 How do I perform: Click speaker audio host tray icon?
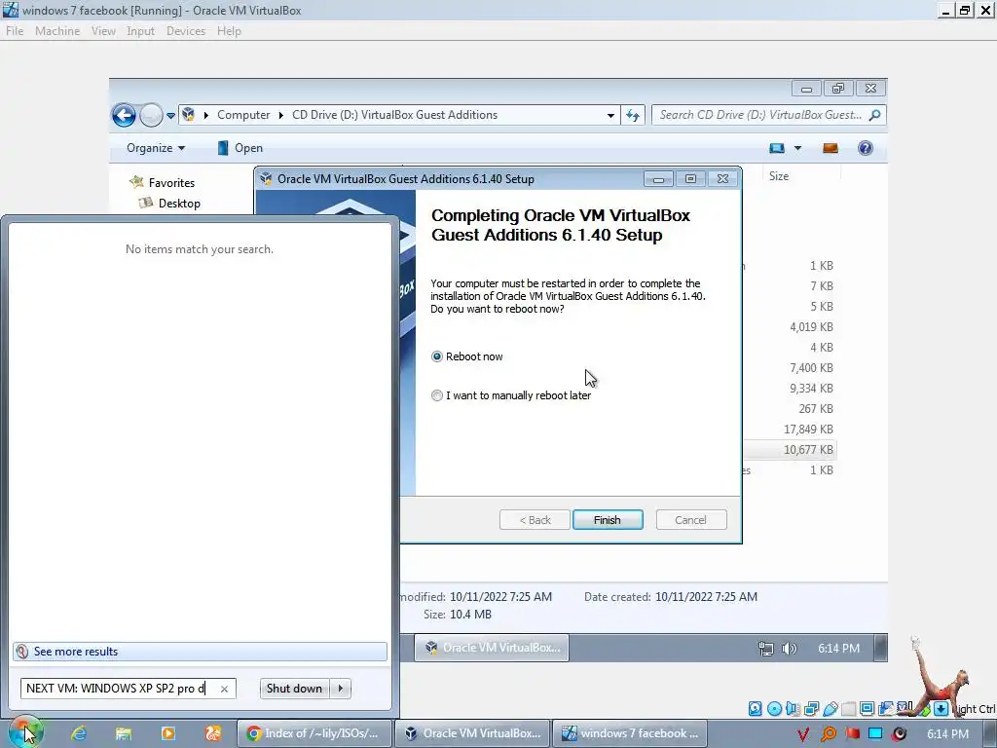pyautogui.click(x=899, y=734)
